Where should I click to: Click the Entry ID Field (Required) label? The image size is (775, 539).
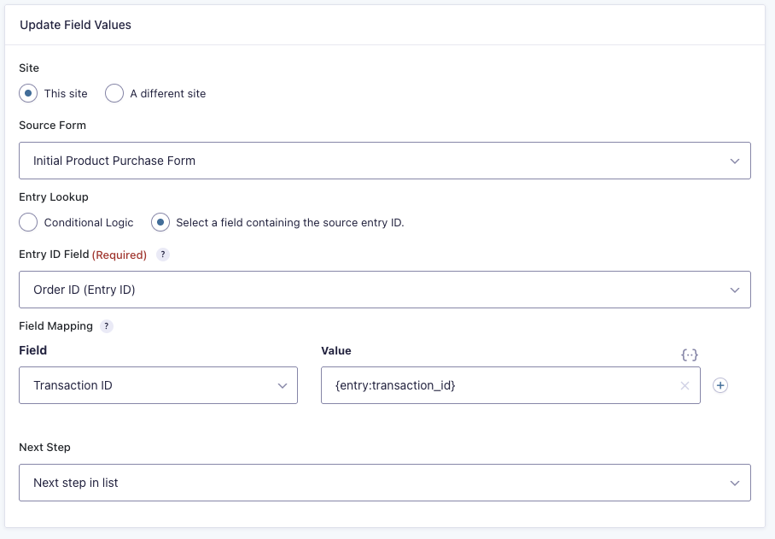pos(82,255)
